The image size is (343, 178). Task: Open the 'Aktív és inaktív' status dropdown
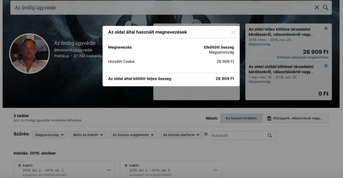coord(88,135)
